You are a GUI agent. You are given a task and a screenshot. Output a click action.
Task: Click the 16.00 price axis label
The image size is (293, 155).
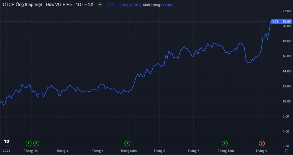tap(287, 56)
